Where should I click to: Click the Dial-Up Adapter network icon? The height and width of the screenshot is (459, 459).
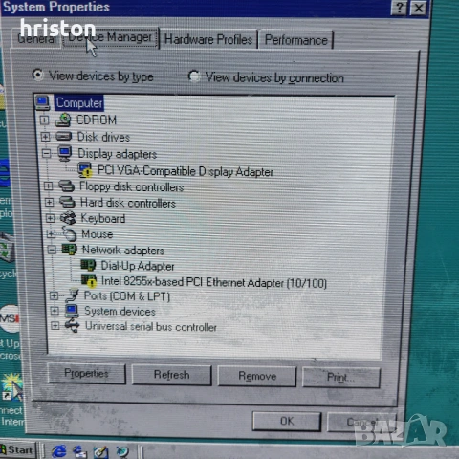[88, 265]
